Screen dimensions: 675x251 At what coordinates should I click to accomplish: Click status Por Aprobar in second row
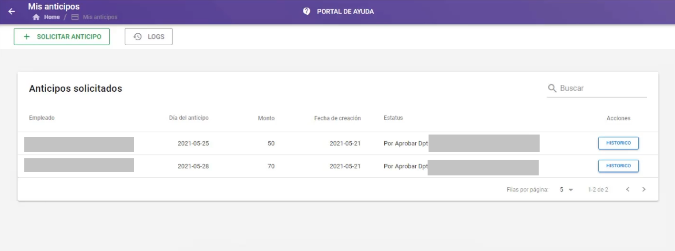tap(406, 166)
